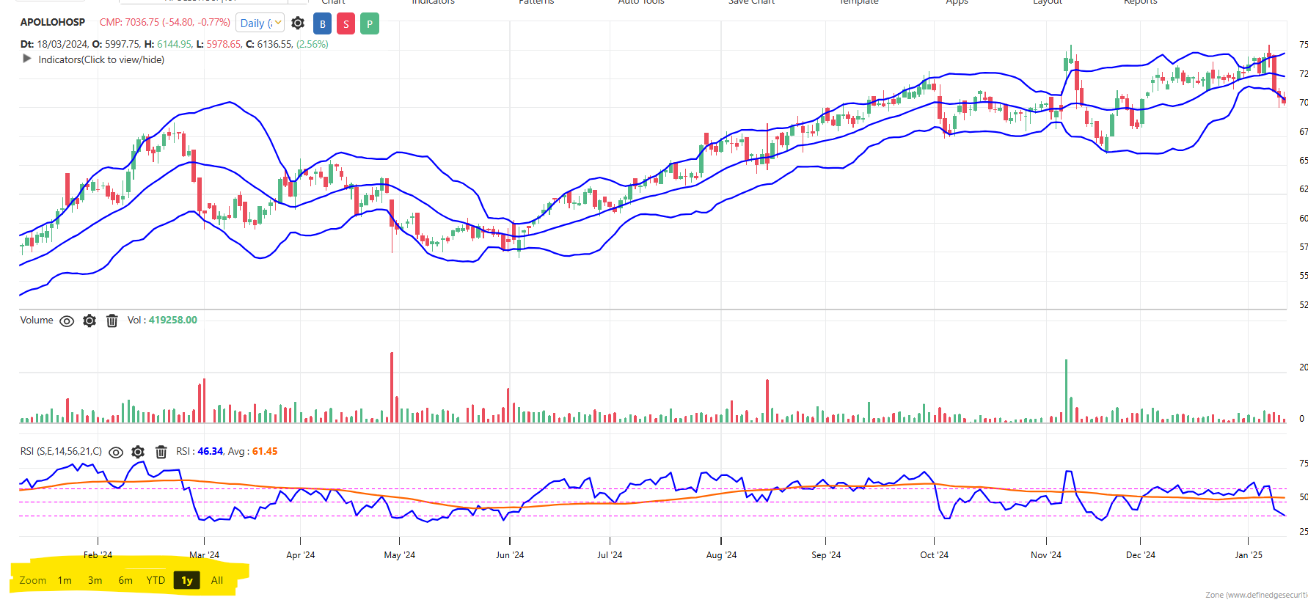Select the 1y zoom range
Image resolution: width=1308 pixels, height=608 pixels.
[187, 580]
